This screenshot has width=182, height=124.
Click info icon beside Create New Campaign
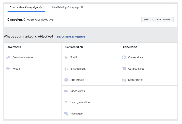[41, 8]
